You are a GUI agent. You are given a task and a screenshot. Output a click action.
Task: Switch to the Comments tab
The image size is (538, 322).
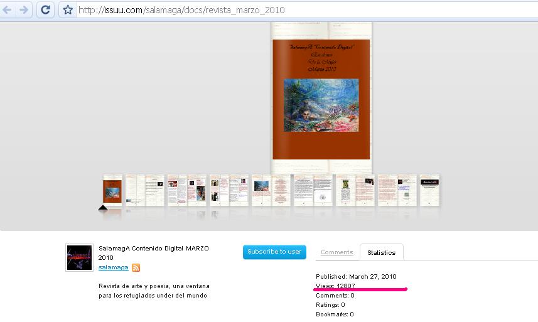pos(337,252)
